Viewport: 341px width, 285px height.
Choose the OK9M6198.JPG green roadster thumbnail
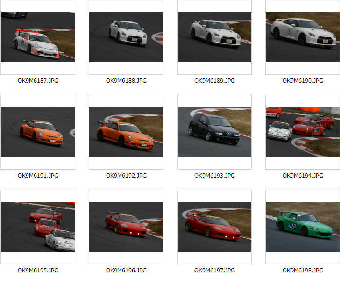(x=303, y=227)
